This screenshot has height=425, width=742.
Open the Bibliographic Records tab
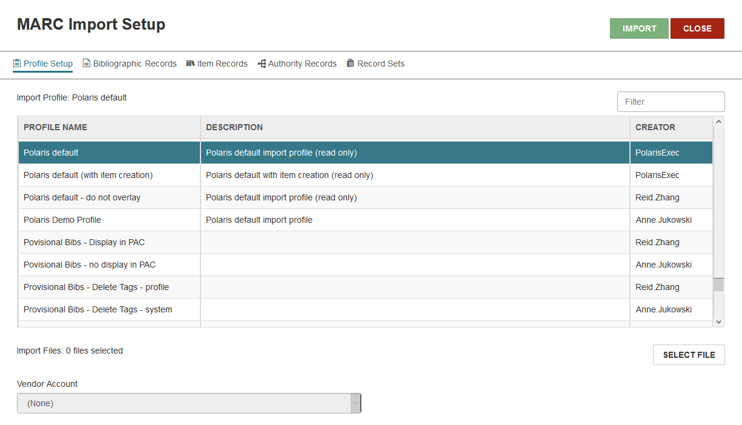click(x=130, y=64)
